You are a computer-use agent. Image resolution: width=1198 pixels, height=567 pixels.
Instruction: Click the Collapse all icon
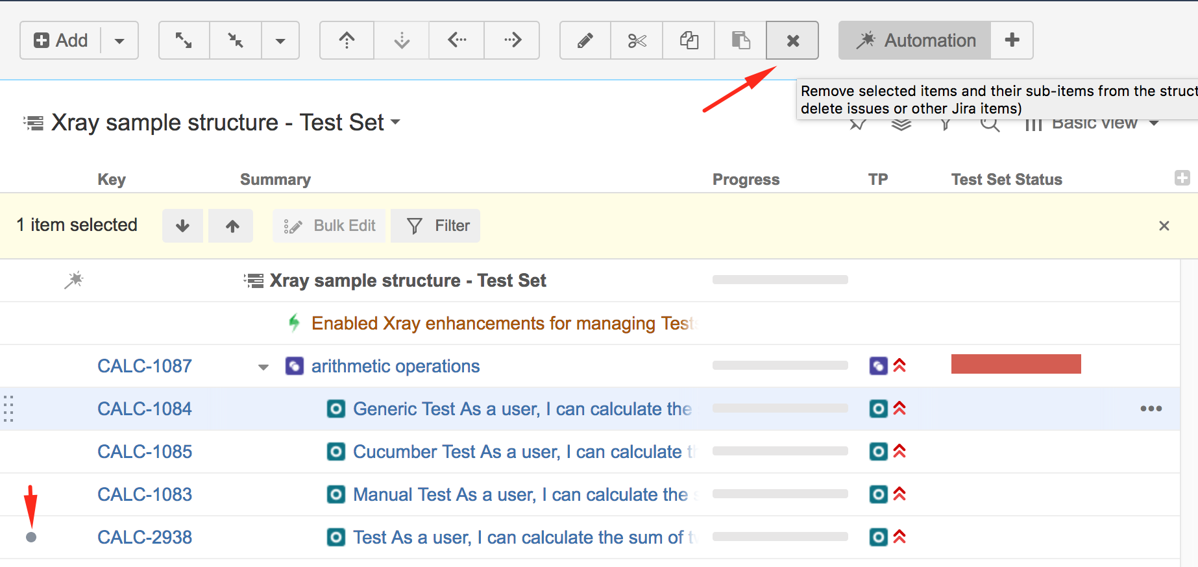tap(236, 40)
